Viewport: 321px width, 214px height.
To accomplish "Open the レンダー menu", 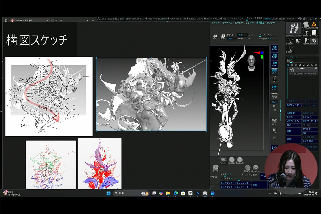I will (271, 23).
